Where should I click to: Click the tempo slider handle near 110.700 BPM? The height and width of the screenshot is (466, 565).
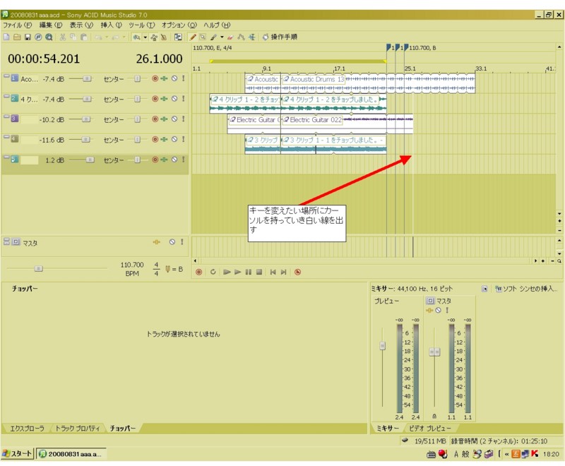(x=38, y=268)
